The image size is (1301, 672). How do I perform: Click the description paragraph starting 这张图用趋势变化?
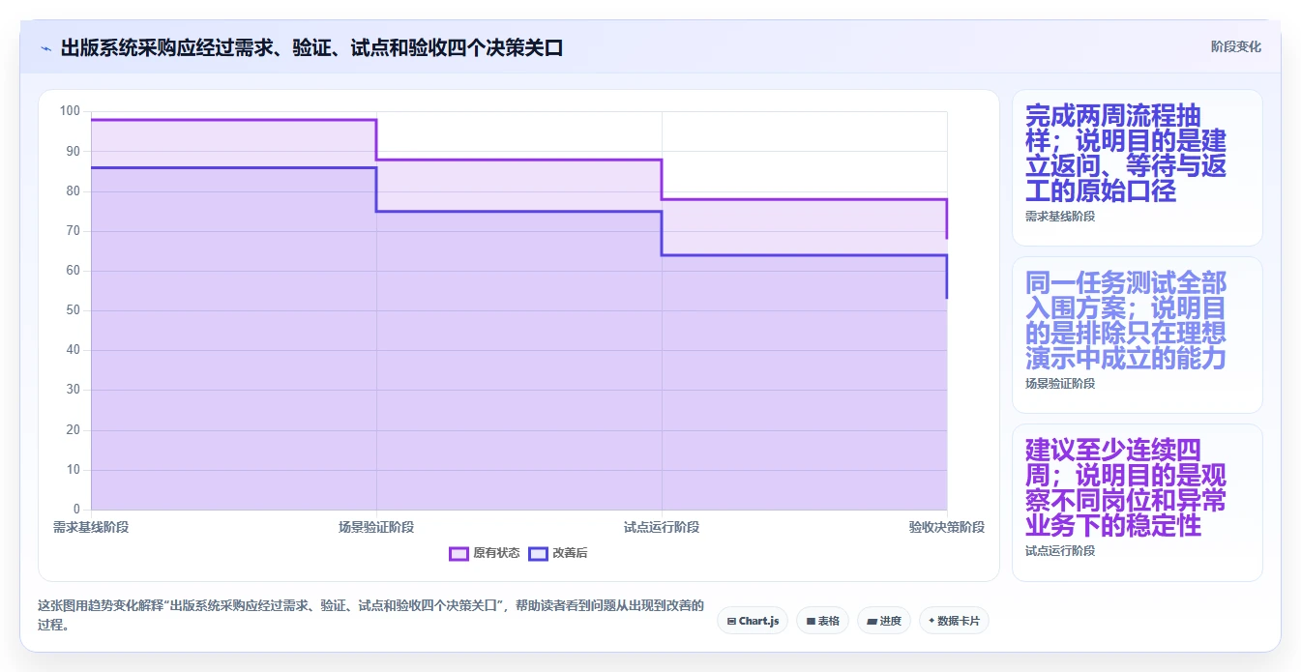(x=371, y=615)
